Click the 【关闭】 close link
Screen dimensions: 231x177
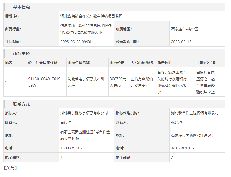[10, 168]
